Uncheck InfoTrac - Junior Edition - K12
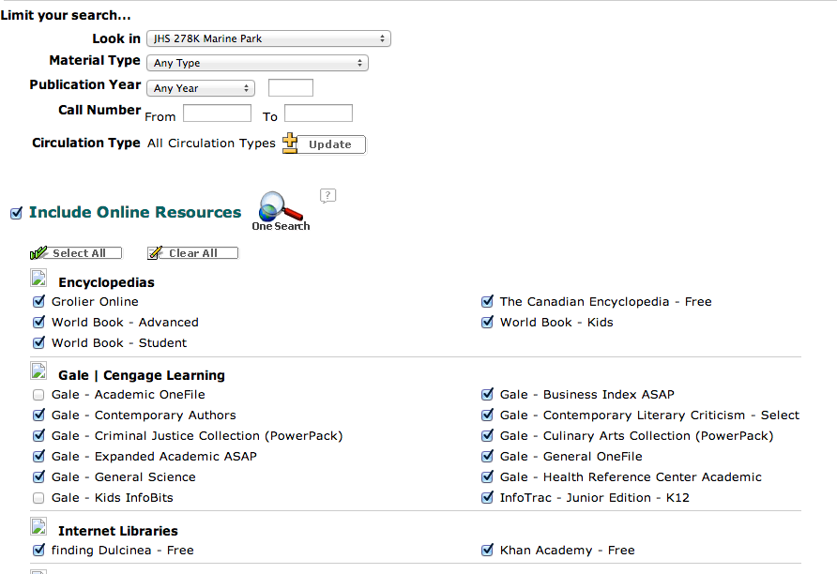Image resolution: width=837 pixels, height=574 pixels. pos(487,498)
